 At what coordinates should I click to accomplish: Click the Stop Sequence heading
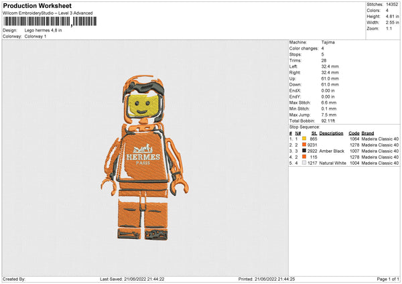coord(304,127)
